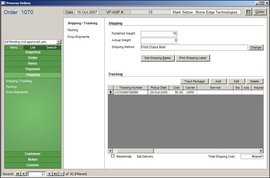Click the Pickup Date column header
The image size is (270, 178).
point(159,88)
